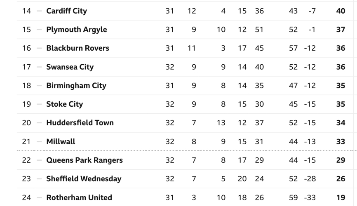The image size is (357, 206).
Task: Click the no-change dash beside Queens Park Rangers
Action: (x=39, y=160)
